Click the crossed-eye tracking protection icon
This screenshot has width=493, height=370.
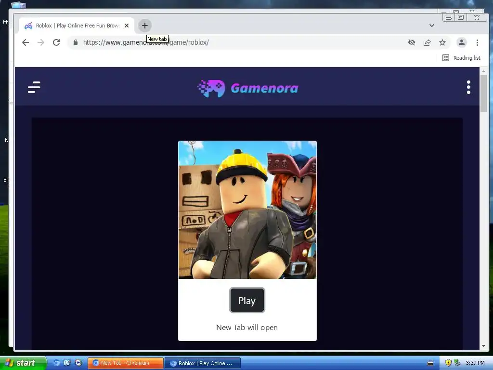(411, 42)
